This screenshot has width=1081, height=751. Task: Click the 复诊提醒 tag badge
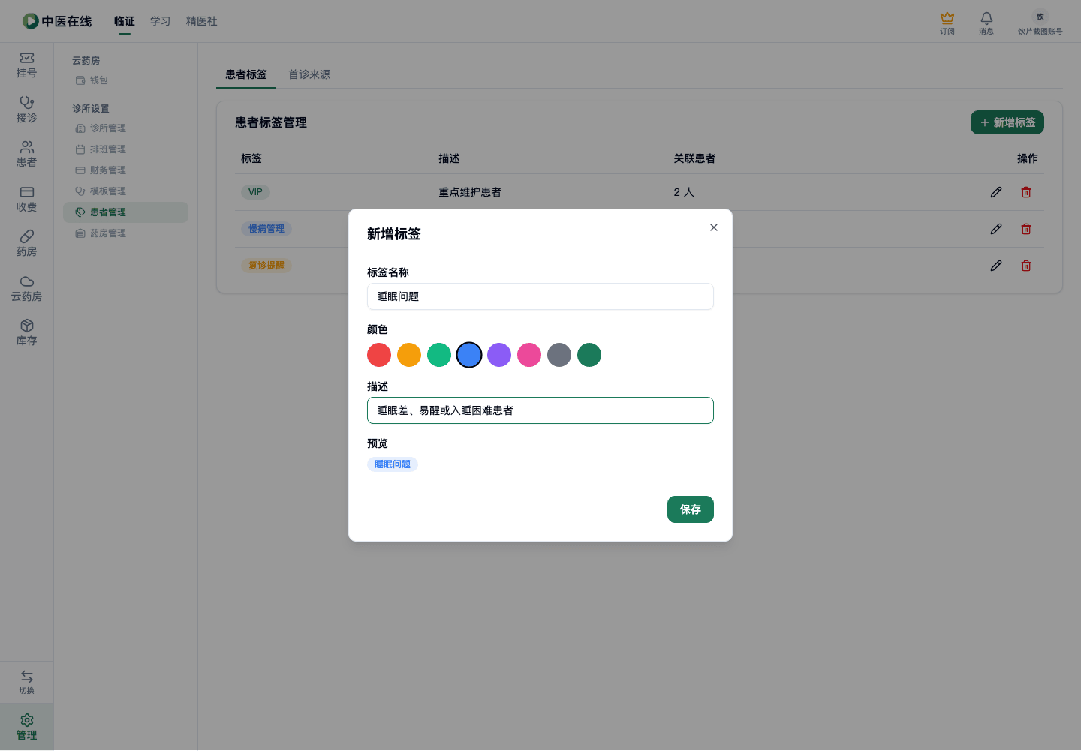point(266,266)
